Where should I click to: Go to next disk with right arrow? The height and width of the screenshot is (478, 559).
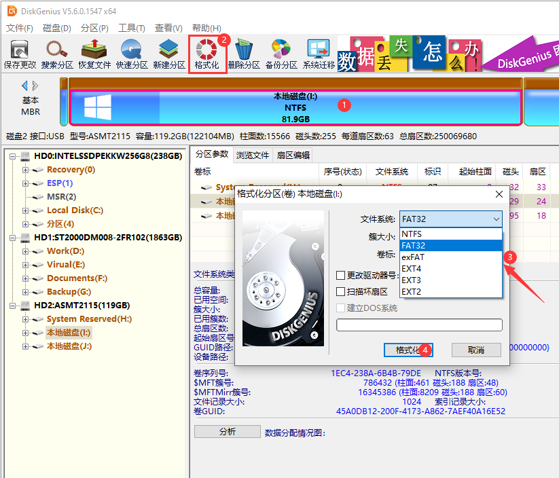pos(35,86)
